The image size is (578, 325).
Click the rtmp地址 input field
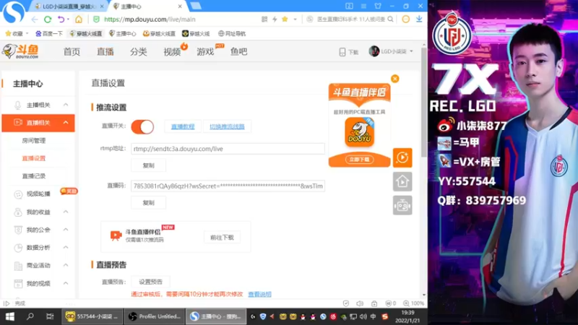[228, 149]
